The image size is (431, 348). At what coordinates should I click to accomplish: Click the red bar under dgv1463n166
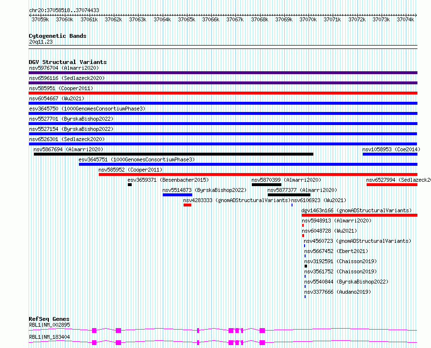pyautogui.click(x=359, y=215)
